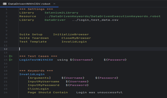Click line number 1 in the gutter

click(6, 9)
